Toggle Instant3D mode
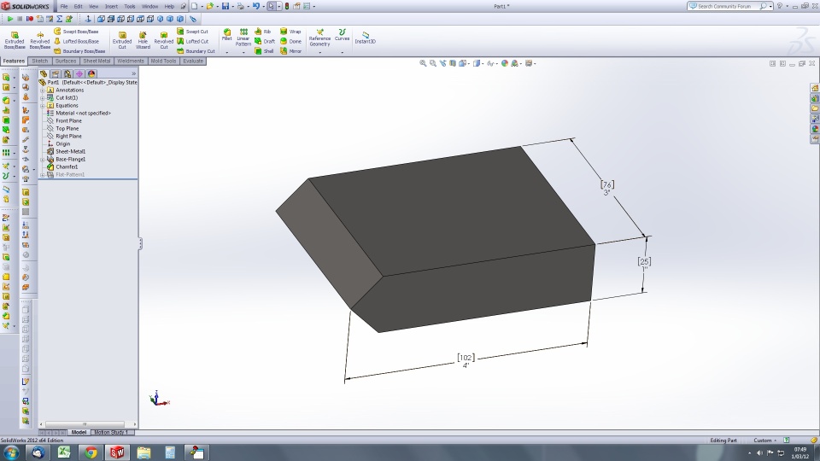 pos(365,38)
